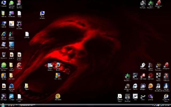Image resolution: width=171 pixels, height=107 pixels.
Task: Open the text file right of Logitech shortcut
Action: [x=27, y=34]
